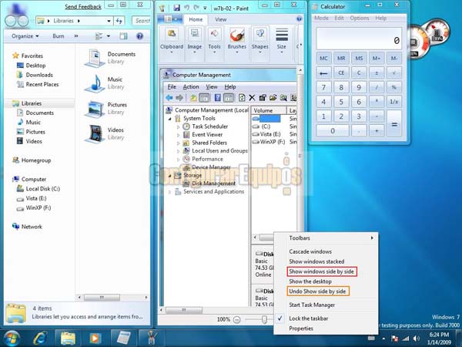The height and width of the screenshot is (347, 462).
Task: Open the Tools group in Paint
Action: click(214, 41)
